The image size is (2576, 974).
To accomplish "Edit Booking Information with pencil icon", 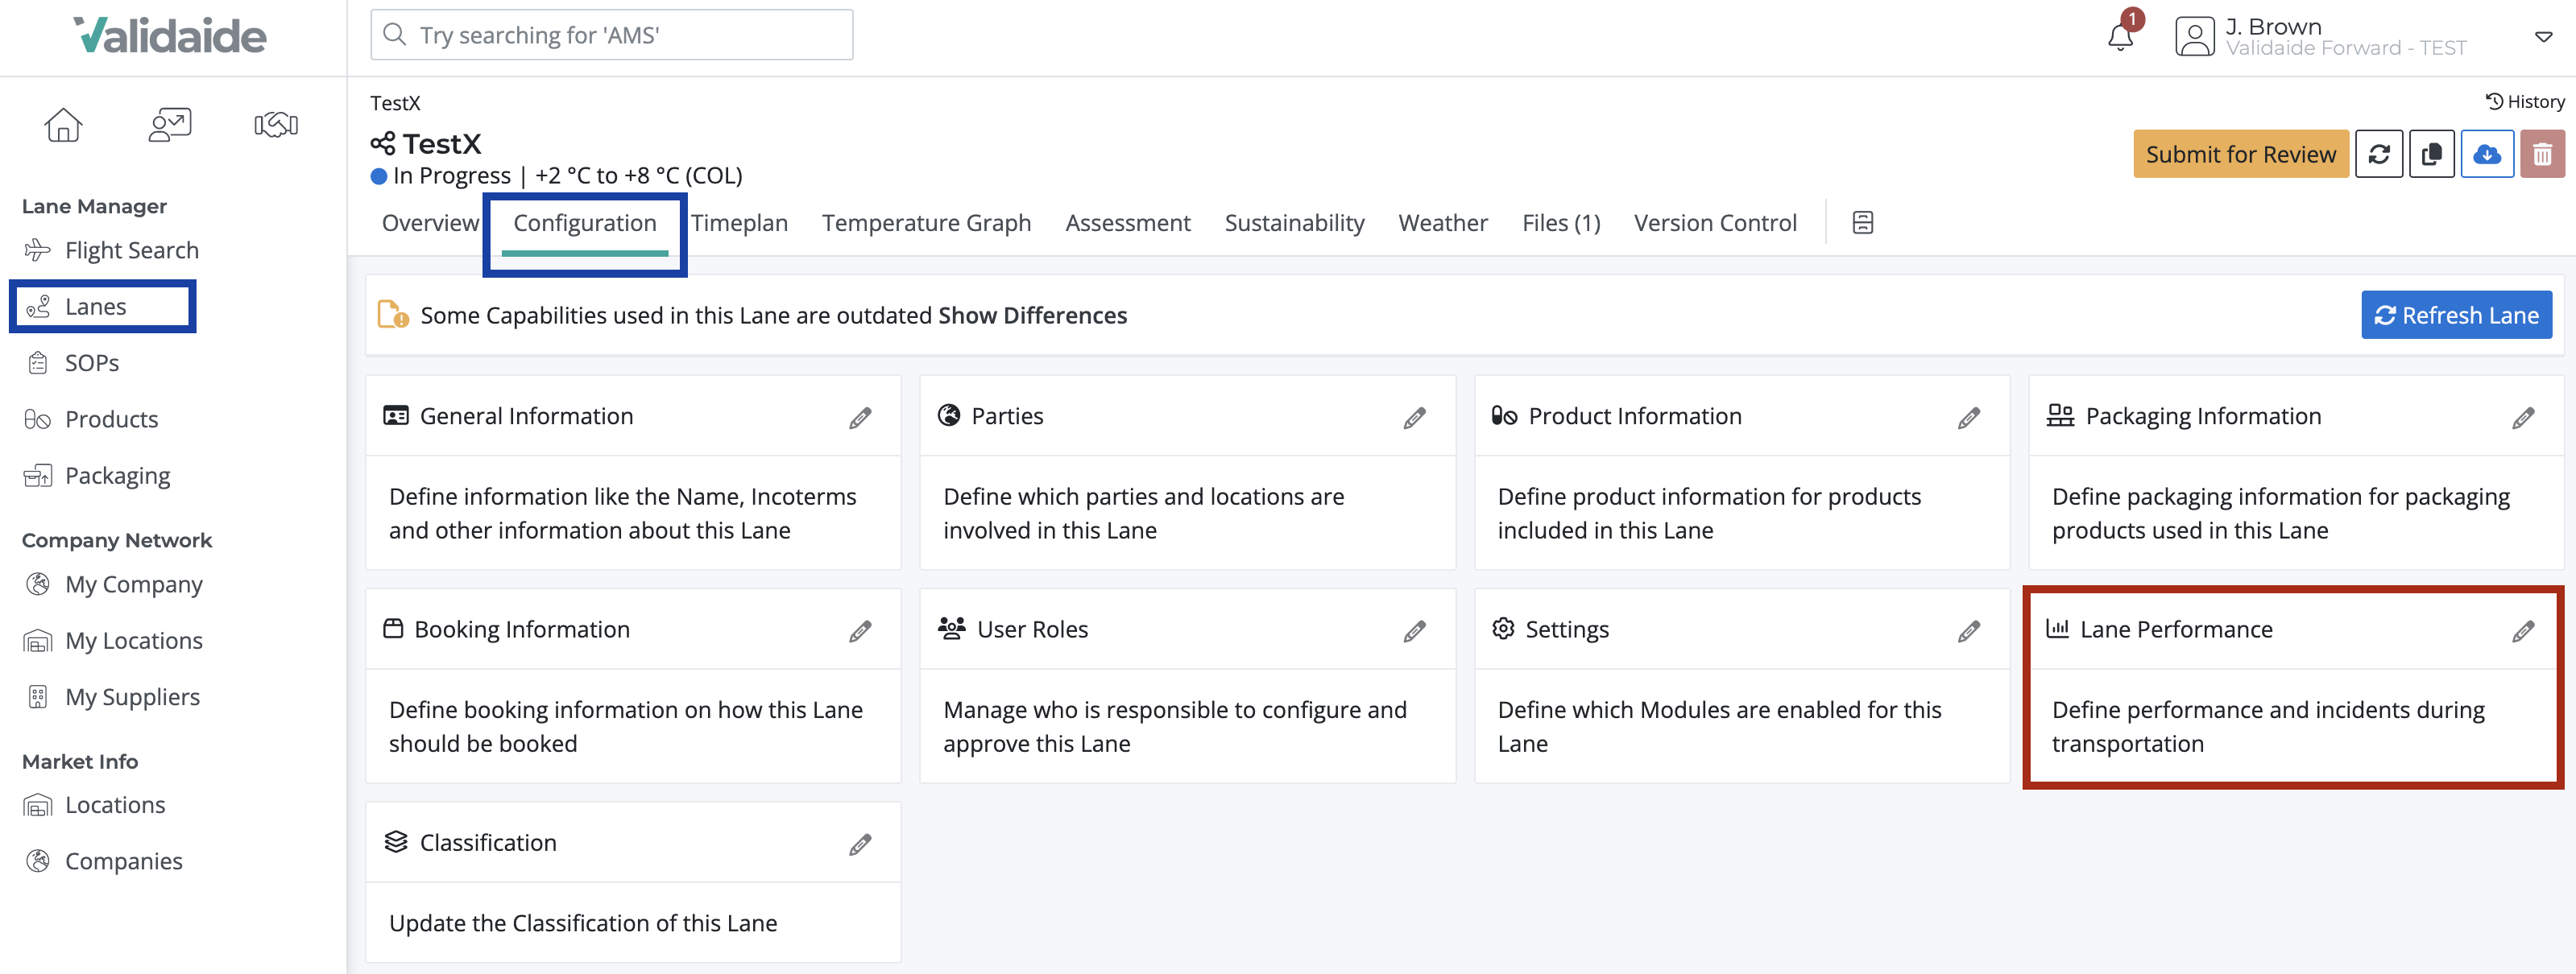I will point(860,630).
